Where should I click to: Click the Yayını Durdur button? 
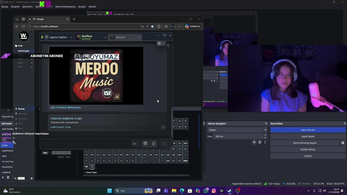tap(308, 130)
